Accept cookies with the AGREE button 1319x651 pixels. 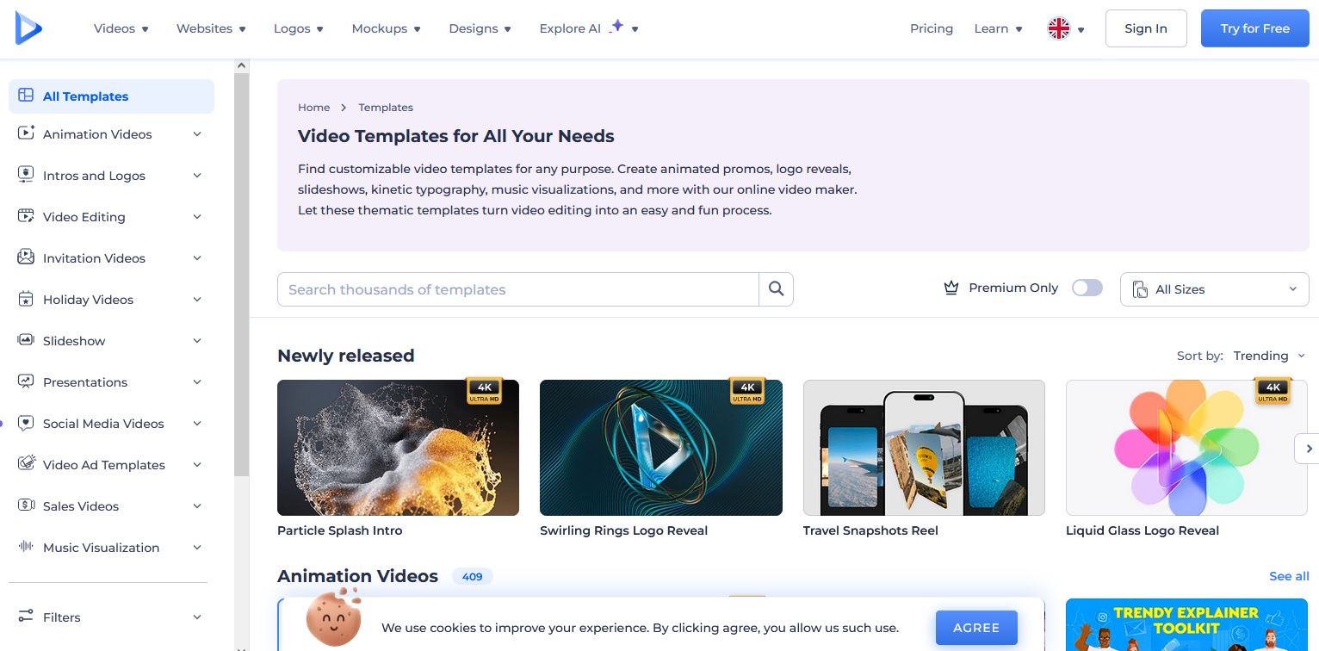point(976,628)
